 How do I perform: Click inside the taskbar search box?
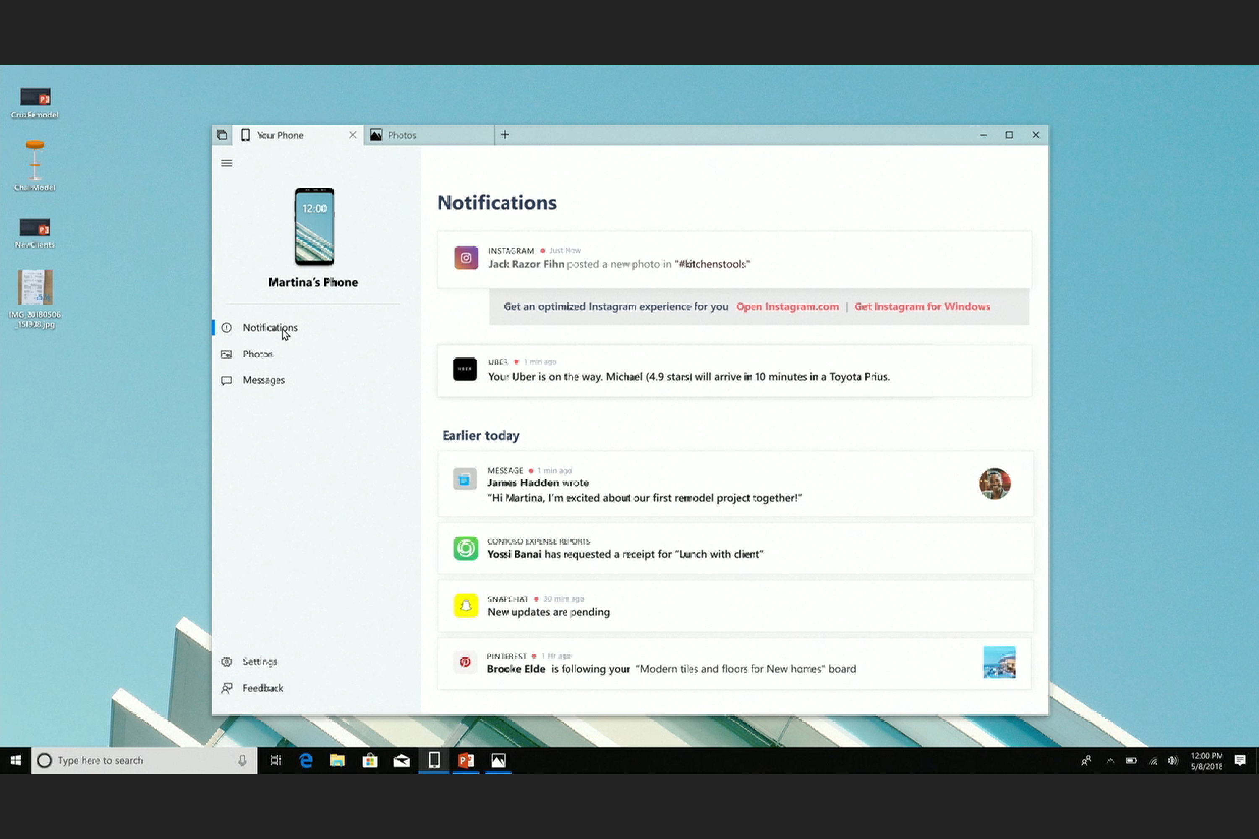(134, 760)
